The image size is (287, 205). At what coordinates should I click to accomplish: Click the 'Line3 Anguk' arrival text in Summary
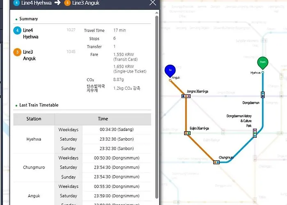[x=29, y=55]
